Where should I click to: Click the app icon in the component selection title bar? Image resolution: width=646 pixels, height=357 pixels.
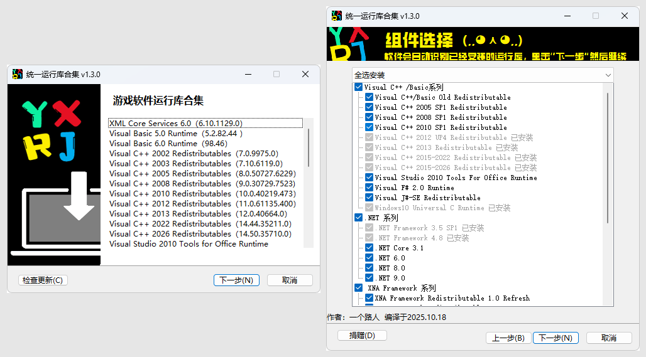336,16
